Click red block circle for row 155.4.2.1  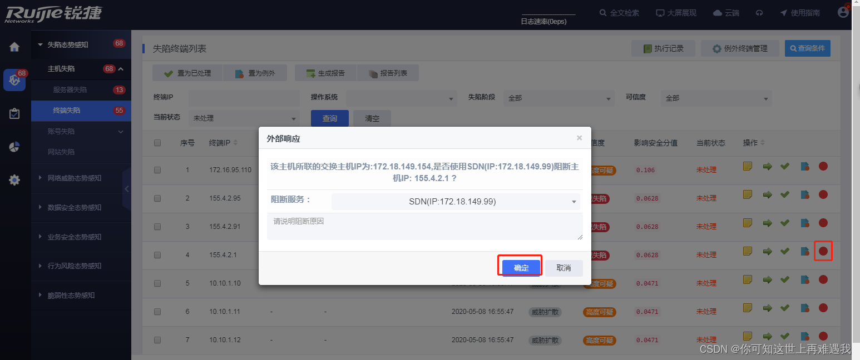[x=823, y=251]
